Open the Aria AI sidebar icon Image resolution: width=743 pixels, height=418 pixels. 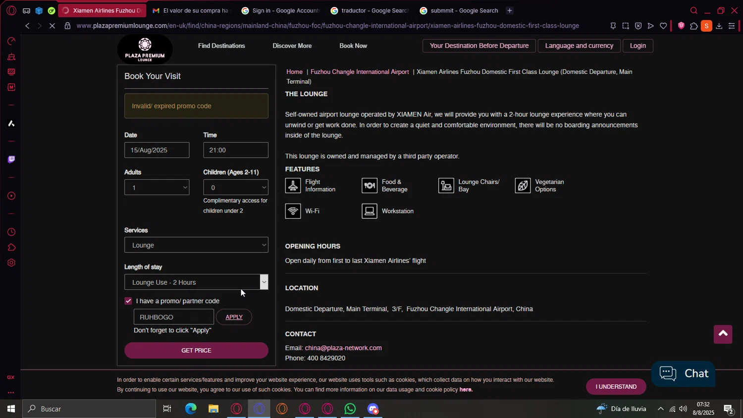(x=11, y=123)
